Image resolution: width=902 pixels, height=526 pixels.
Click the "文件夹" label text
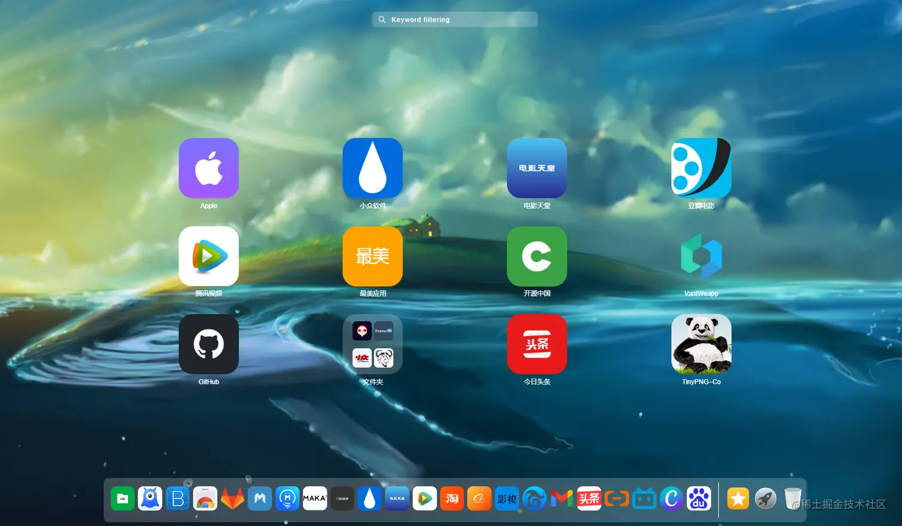pyautogui.click(x=373, y=382)
